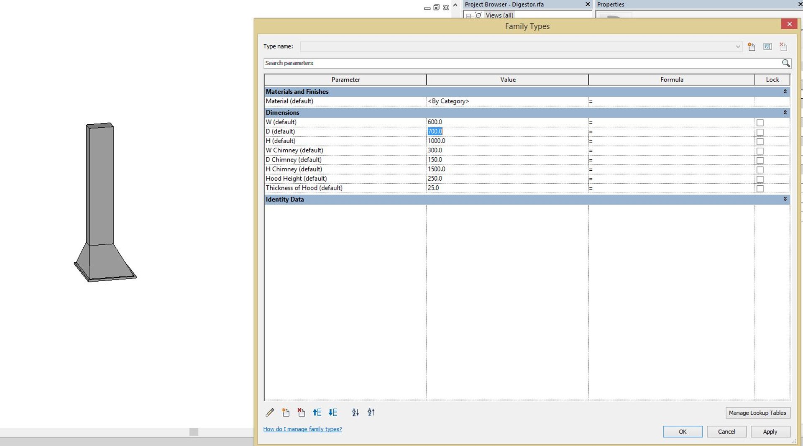Open the Type name dropdown
803x446 pixels.
(738, 47)
